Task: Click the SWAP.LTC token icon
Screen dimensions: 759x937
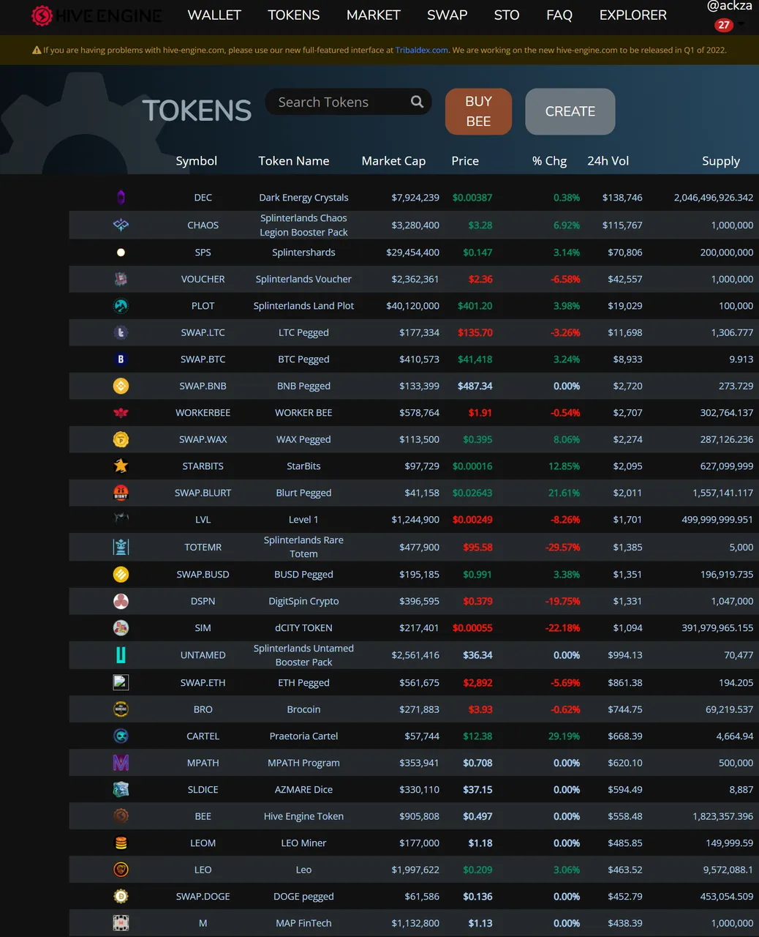Action: (x=121, y=332)
